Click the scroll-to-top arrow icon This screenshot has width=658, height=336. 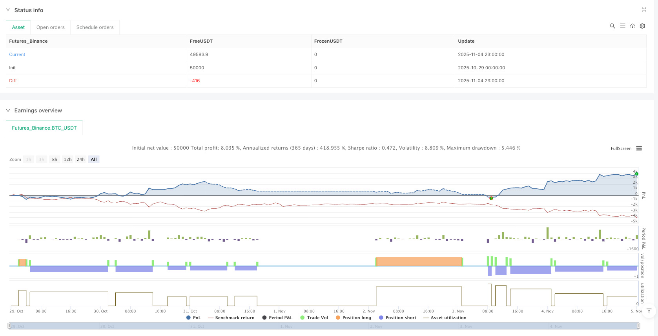pos(649,311)
